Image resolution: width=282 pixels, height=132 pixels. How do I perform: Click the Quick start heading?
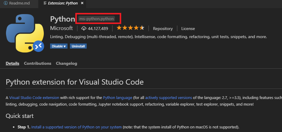19,116
